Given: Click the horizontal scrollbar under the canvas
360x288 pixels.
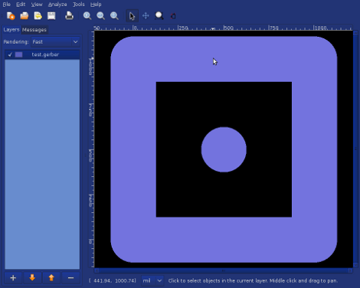Looking at the screenshot, I should click(x=224, y=270).
